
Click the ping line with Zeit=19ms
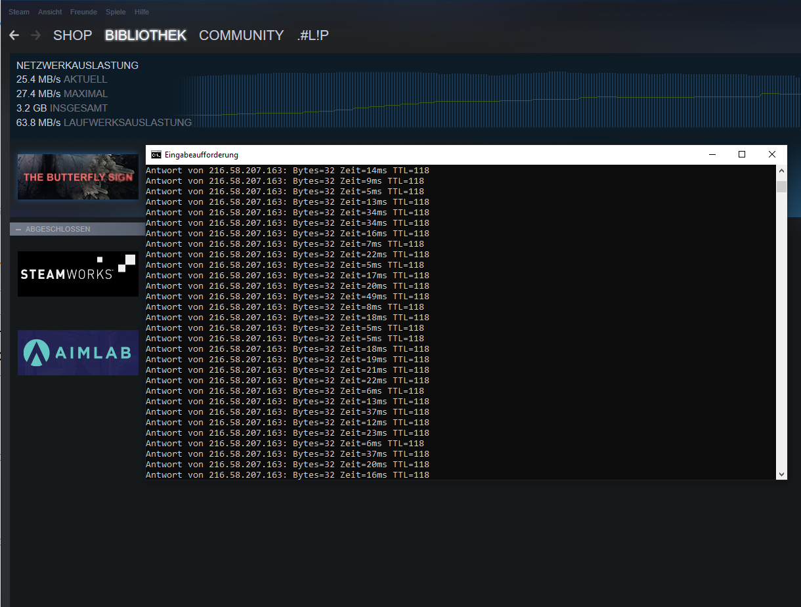[x=288, y=360]
